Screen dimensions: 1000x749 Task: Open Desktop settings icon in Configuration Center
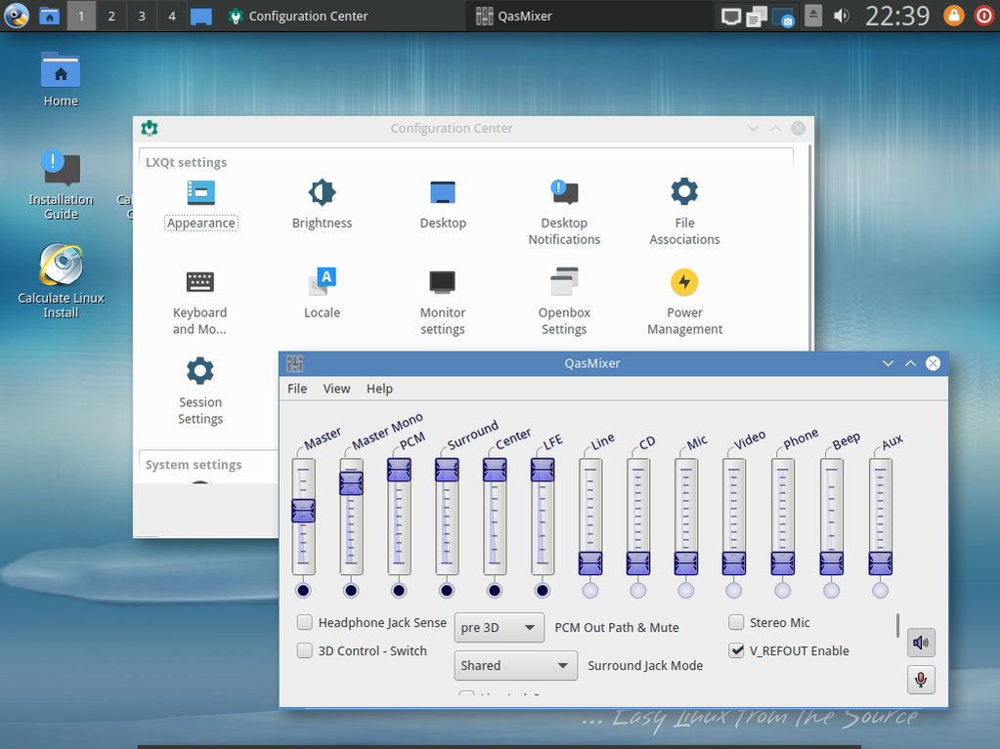click(x=443, y=205)
